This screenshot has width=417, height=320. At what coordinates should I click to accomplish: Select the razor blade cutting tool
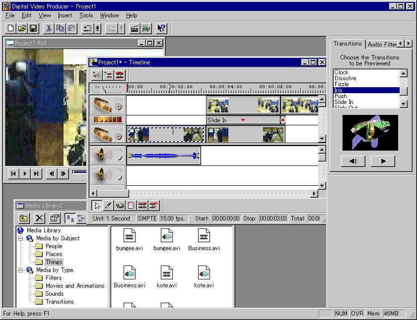108,205
